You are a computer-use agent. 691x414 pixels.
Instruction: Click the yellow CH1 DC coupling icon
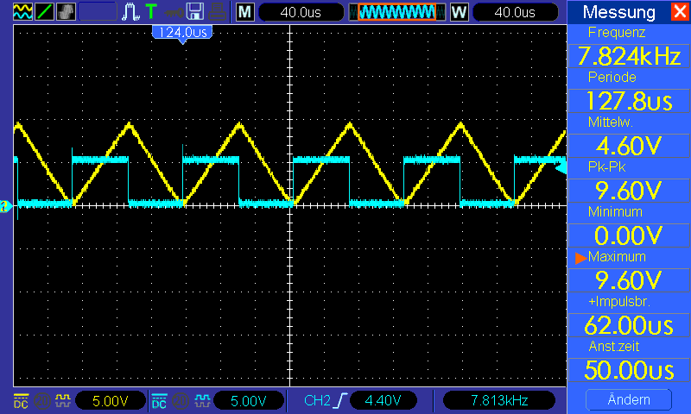tap(21, 401)
